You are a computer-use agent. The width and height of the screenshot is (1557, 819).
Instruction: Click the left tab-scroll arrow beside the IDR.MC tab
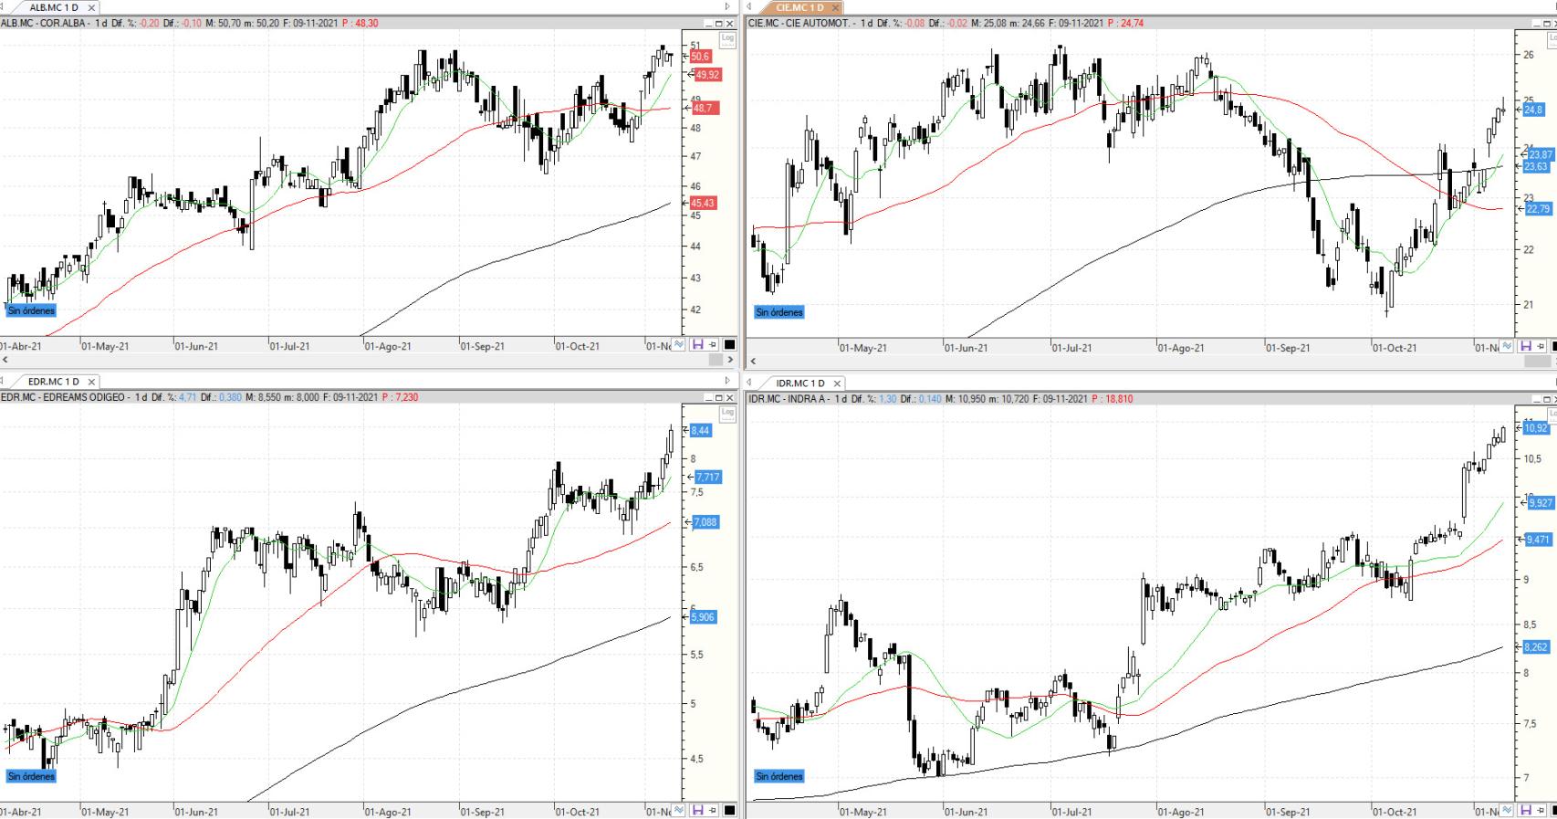(x=749, y=383)
